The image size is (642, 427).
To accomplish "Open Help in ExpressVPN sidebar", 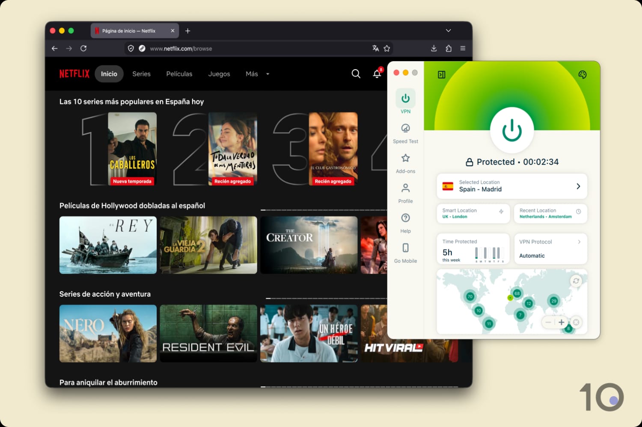I will [405, 223].
